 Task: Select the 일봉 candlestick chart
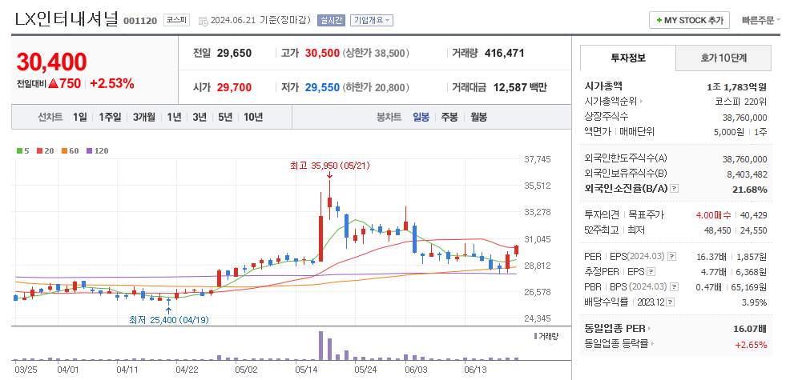click(421, 118)
